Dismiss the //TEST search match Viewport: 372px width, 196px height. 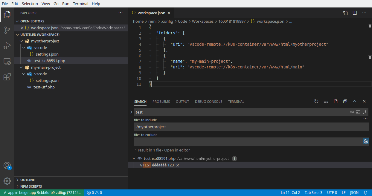[x=178, y=165]
